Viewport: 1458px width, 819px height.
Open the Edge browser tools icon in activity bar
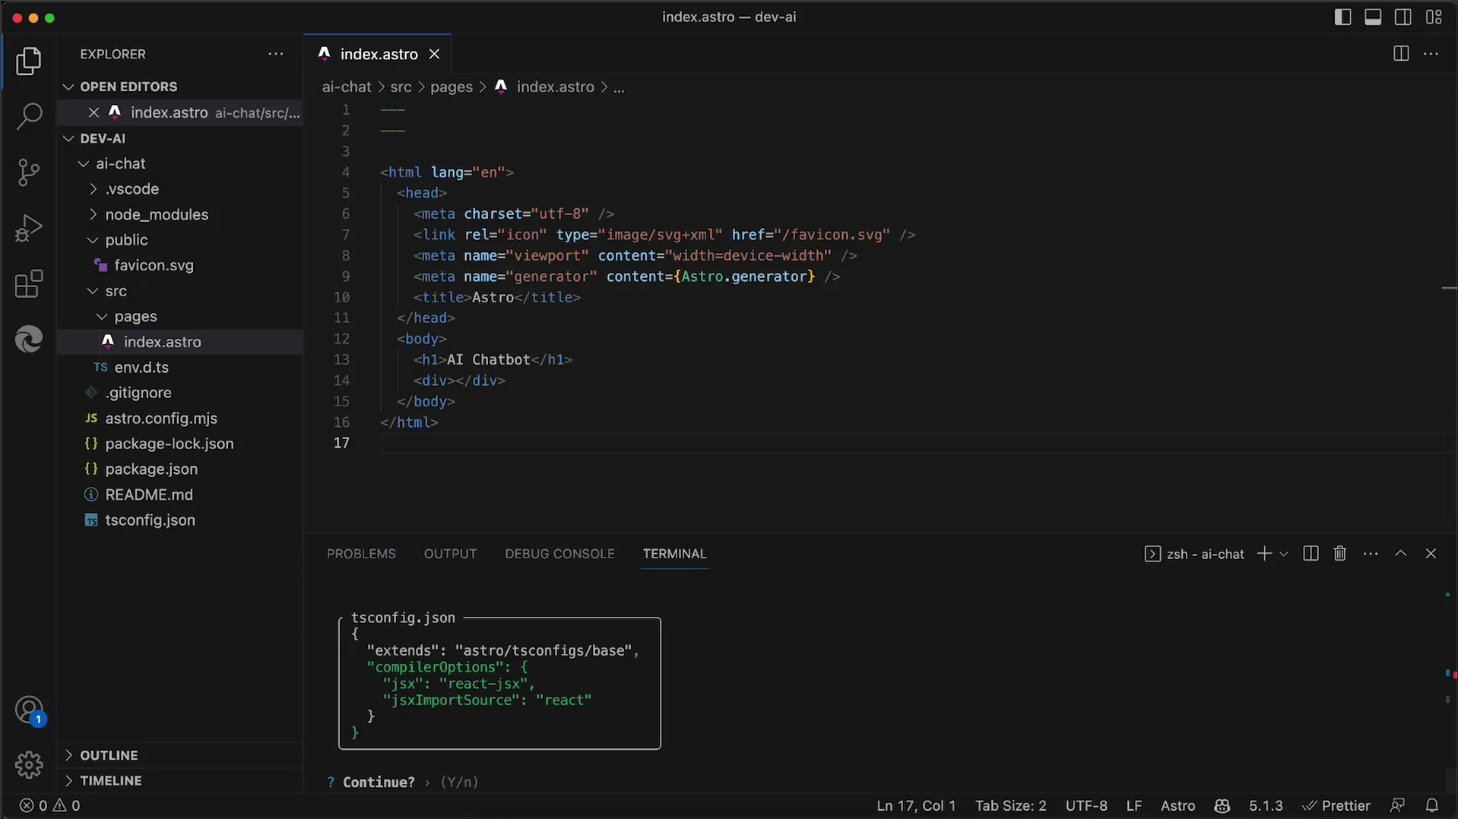click(x=29, y=339)
